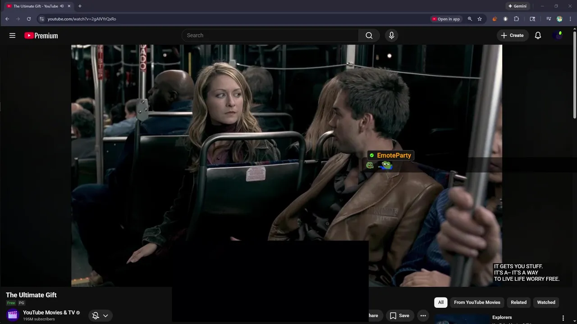Click the Search input field
The height and width of the screenshot is (324, 577).
coord(270,36)
